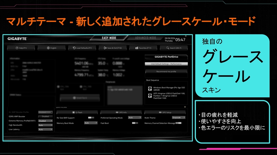
Task: Toggle the Fast Boot switch
Action: pos(135,123)
